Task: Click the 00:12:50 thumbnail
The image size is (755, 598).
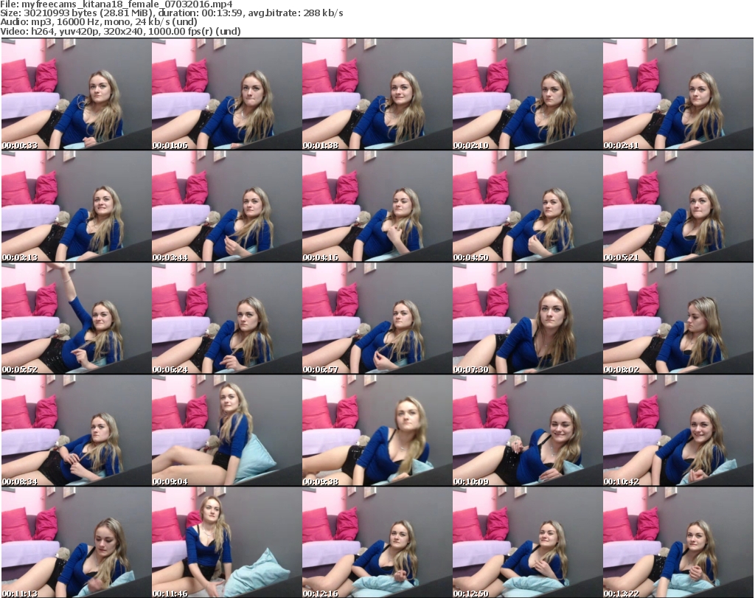Action: point(527,543)
